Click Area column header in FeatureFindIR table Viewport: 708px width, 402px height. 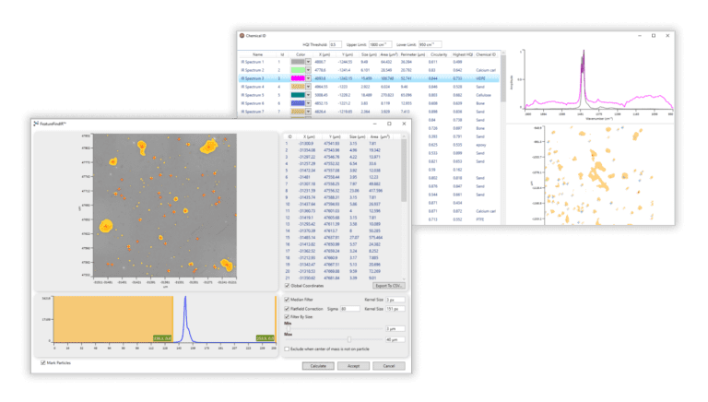click(x=380, y=136)
